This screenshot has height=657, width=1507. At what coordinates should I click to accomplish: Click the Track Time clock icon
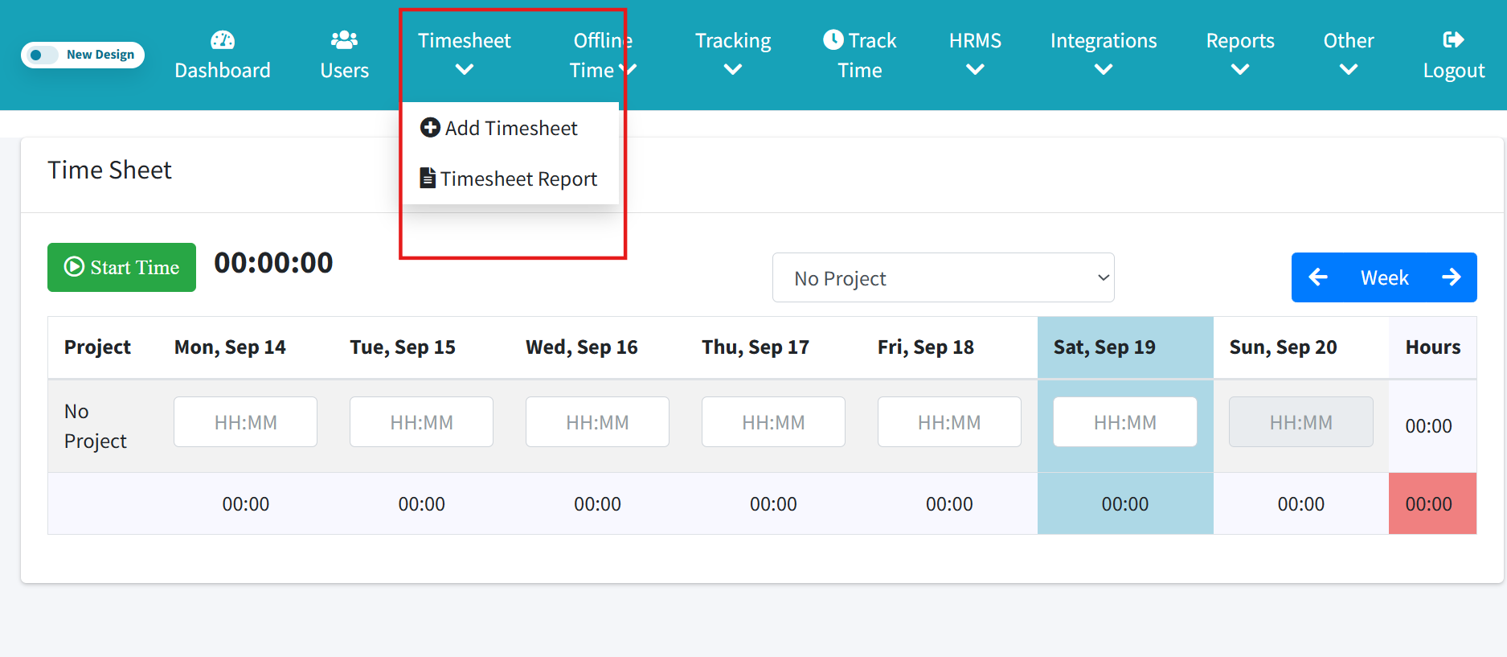[x=833, y=39]
